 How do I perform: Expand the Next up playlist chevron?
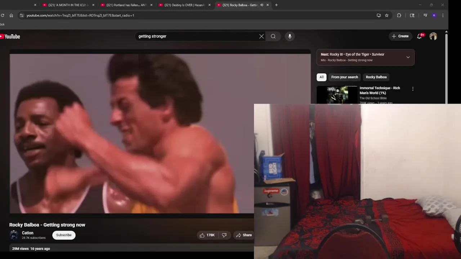click(408, 57)
